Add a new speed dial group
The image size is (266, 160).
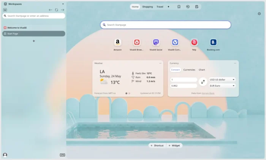tap(168, 7)
